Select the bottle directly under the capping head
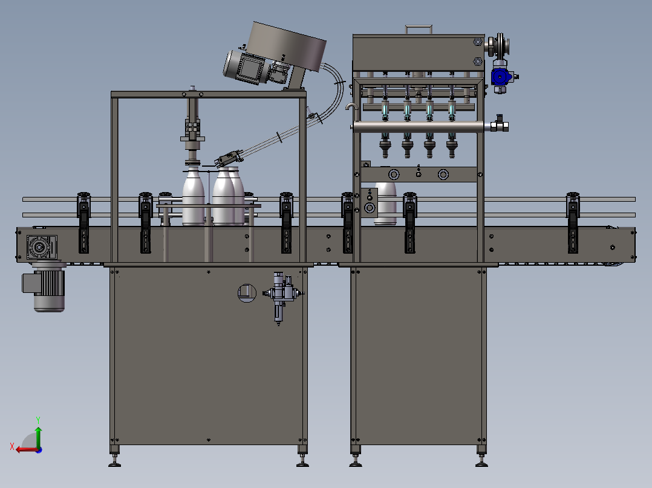This screenshot has width=652, height=488. click(194, 196)
